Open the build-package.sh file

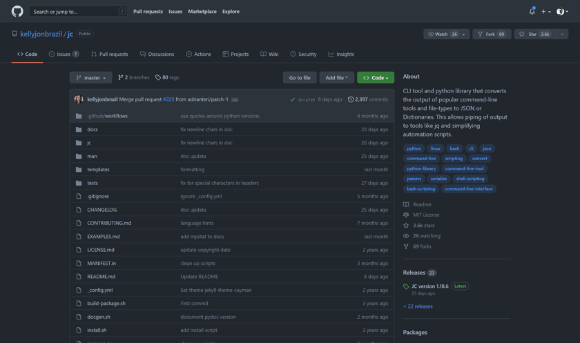click(106, 304)
